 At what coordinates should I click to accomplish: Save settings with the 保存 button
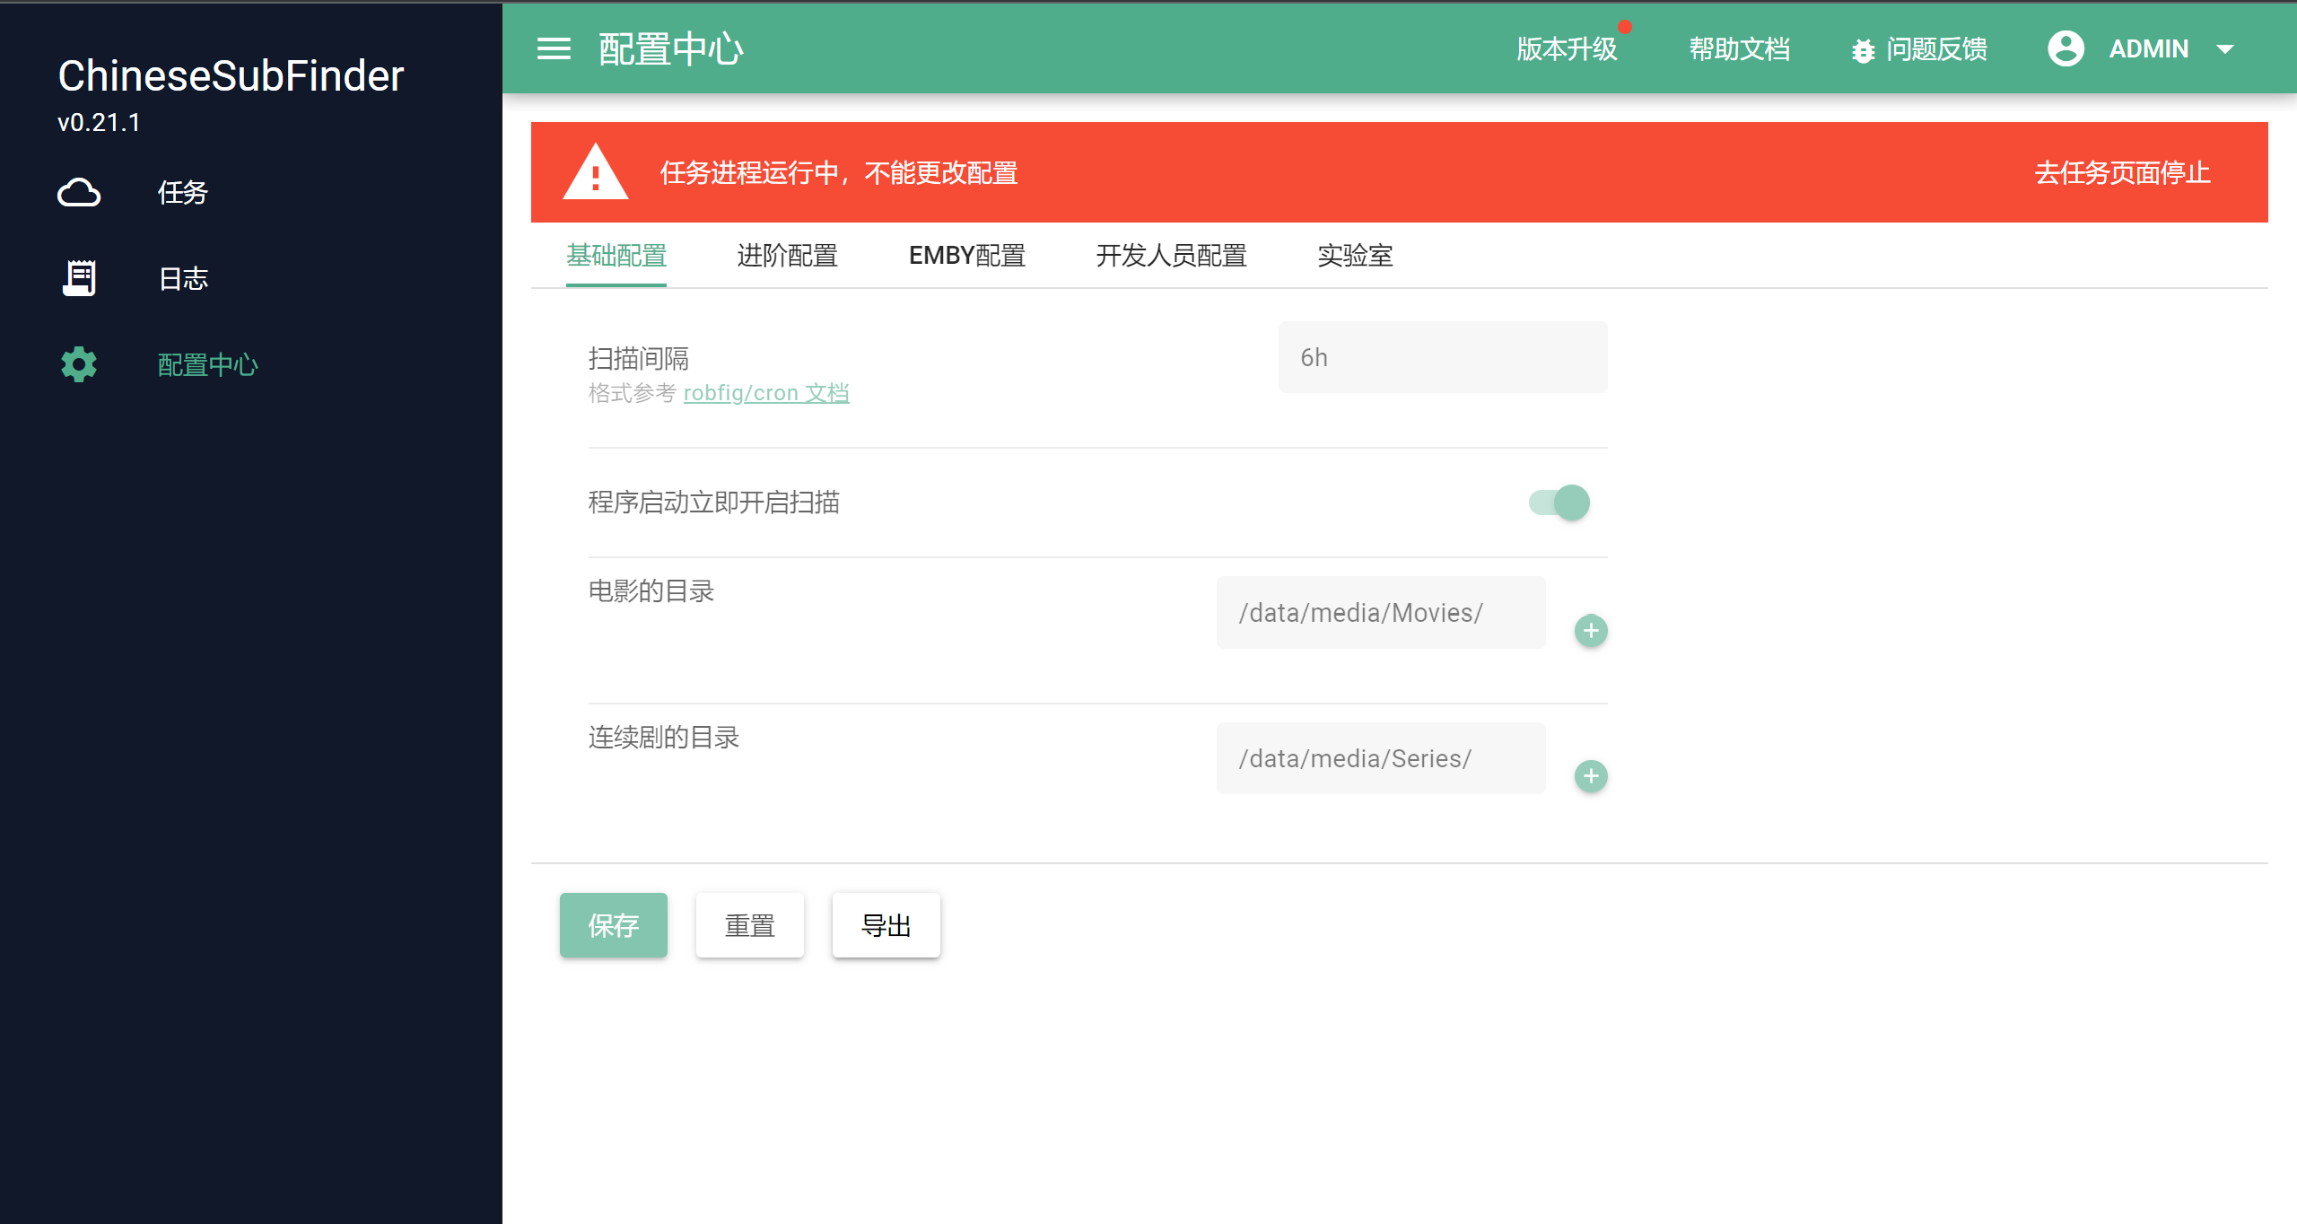[613, 925]
